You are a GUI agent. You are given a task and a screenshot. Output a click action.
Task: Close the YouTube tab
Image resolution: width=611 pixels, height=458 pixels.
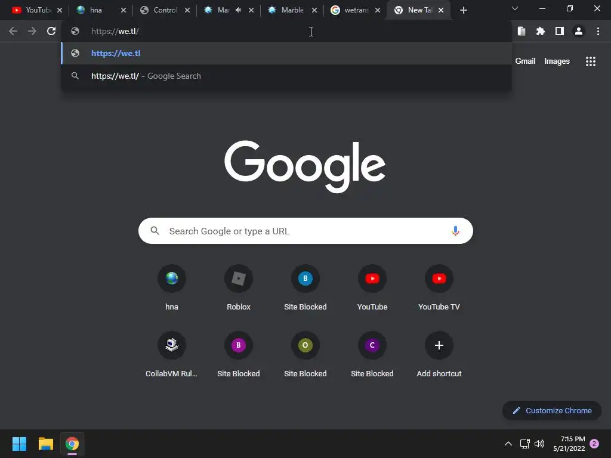click(x=60, y=10)
